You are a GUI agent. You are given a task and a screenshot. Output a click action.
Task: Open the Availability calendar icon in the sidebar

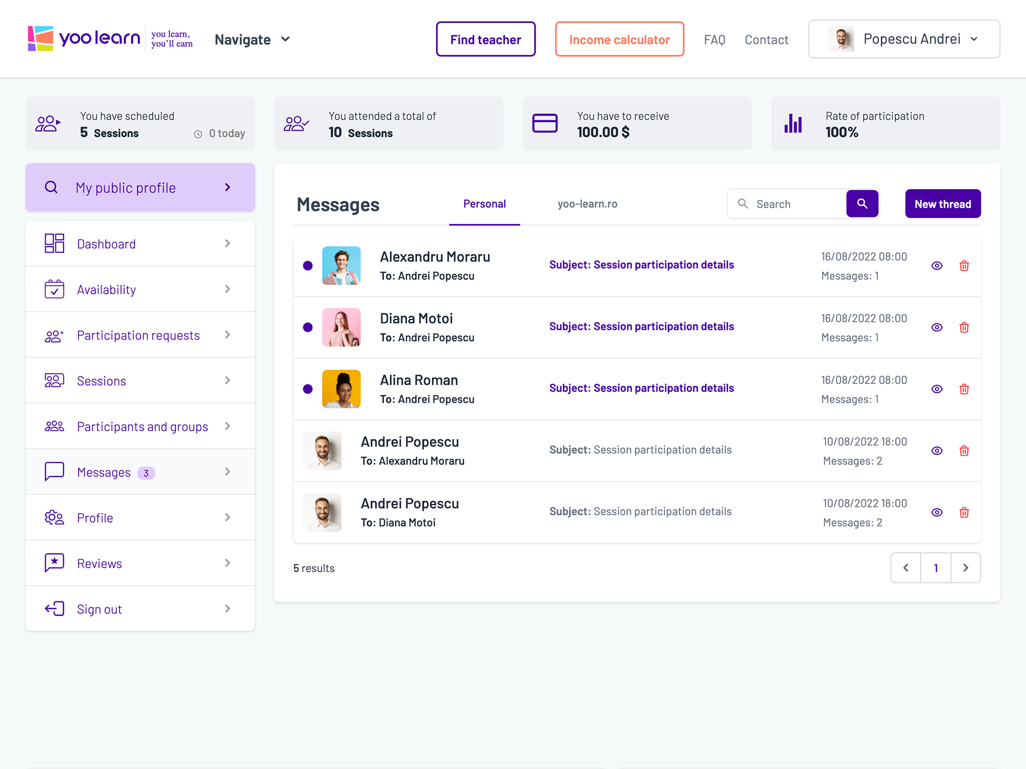(x=54, y=289)
